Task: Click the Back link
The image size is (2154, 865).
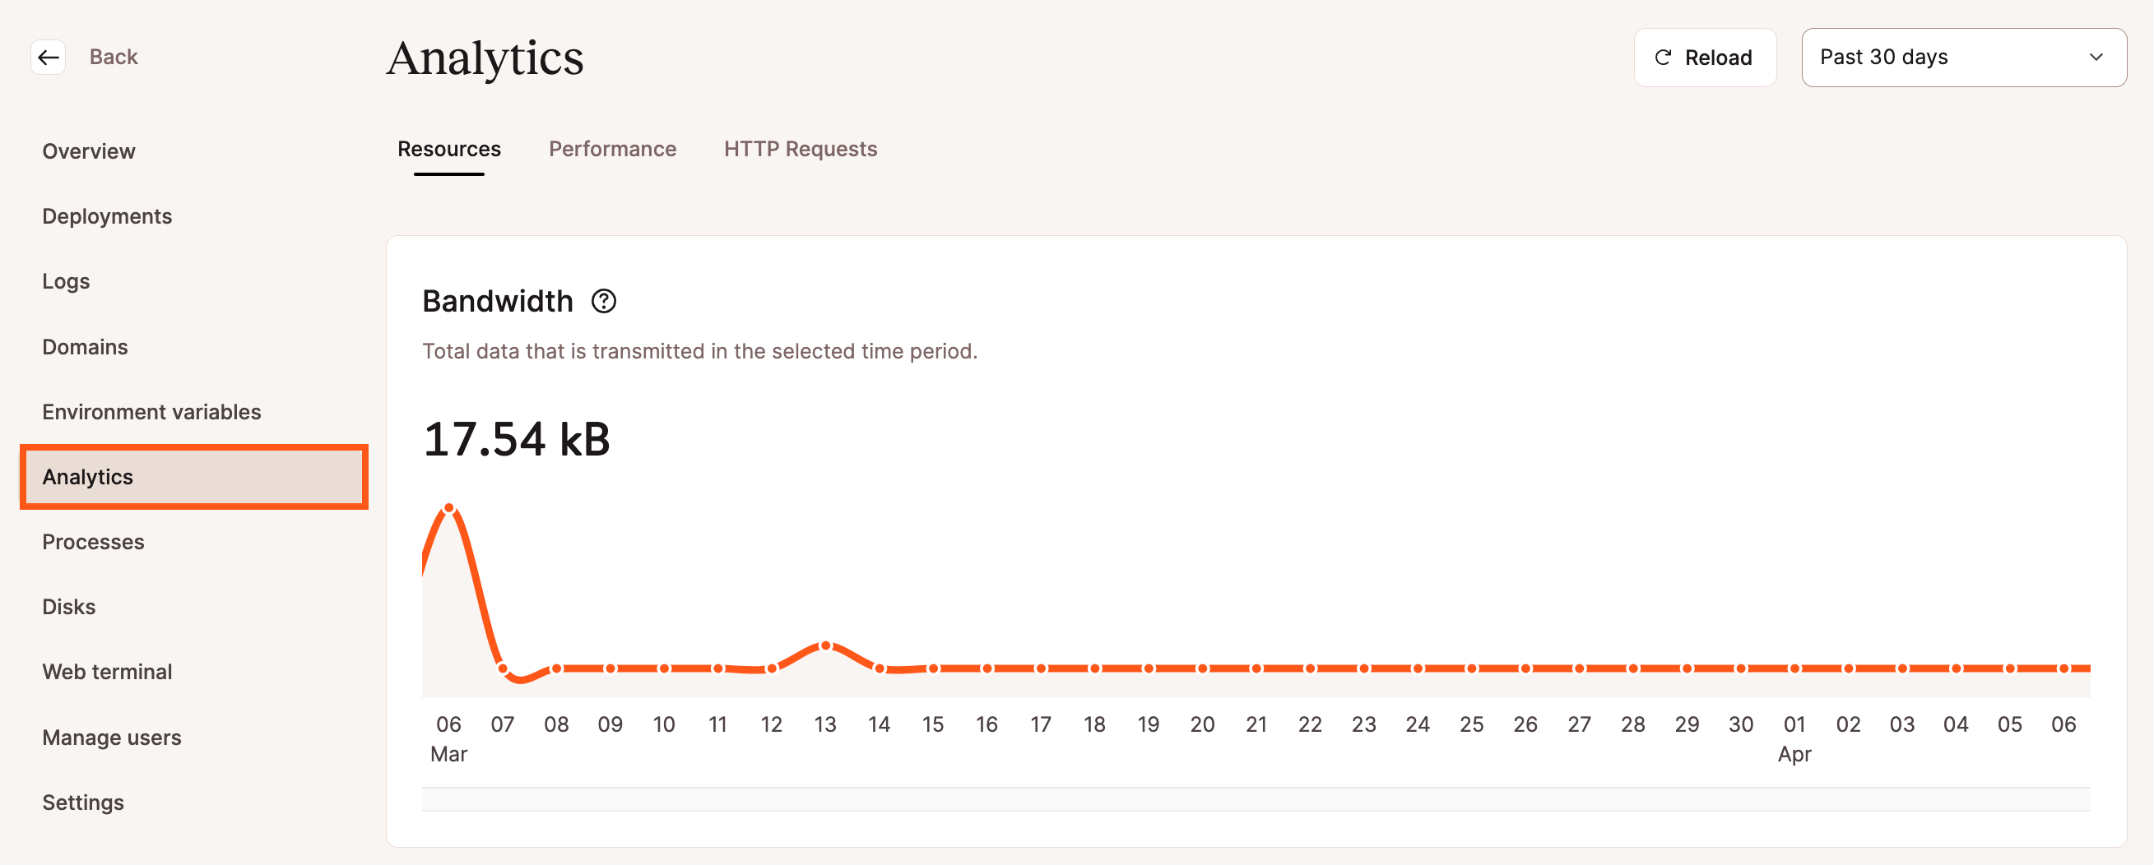Action: pos(114,56)
